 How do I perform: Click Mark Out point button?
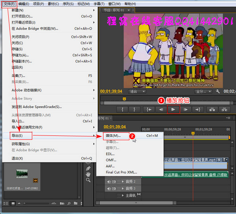135,110
